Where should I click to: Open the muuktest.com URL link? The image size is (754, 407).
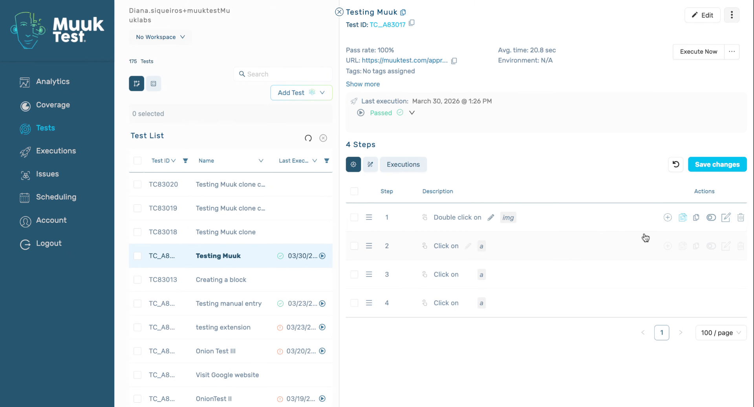point(404,60)
